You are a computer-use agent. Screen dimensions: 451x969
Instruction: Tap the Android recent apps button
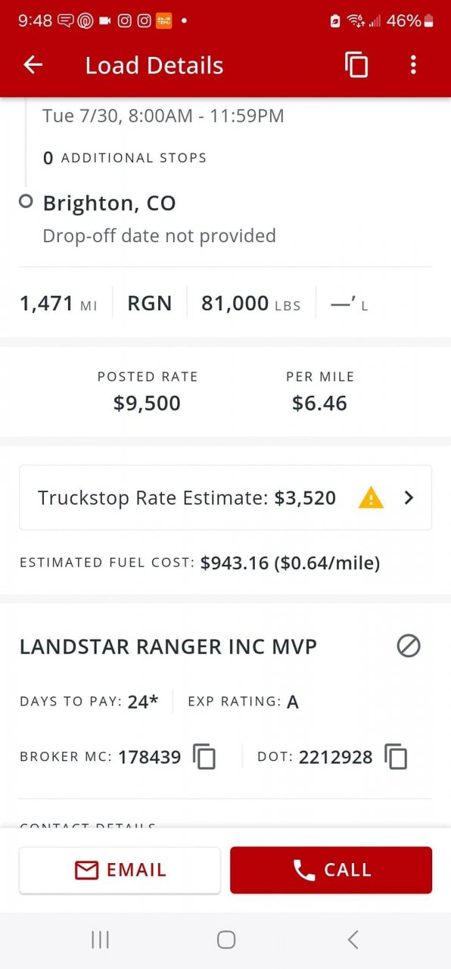[100, 939]
